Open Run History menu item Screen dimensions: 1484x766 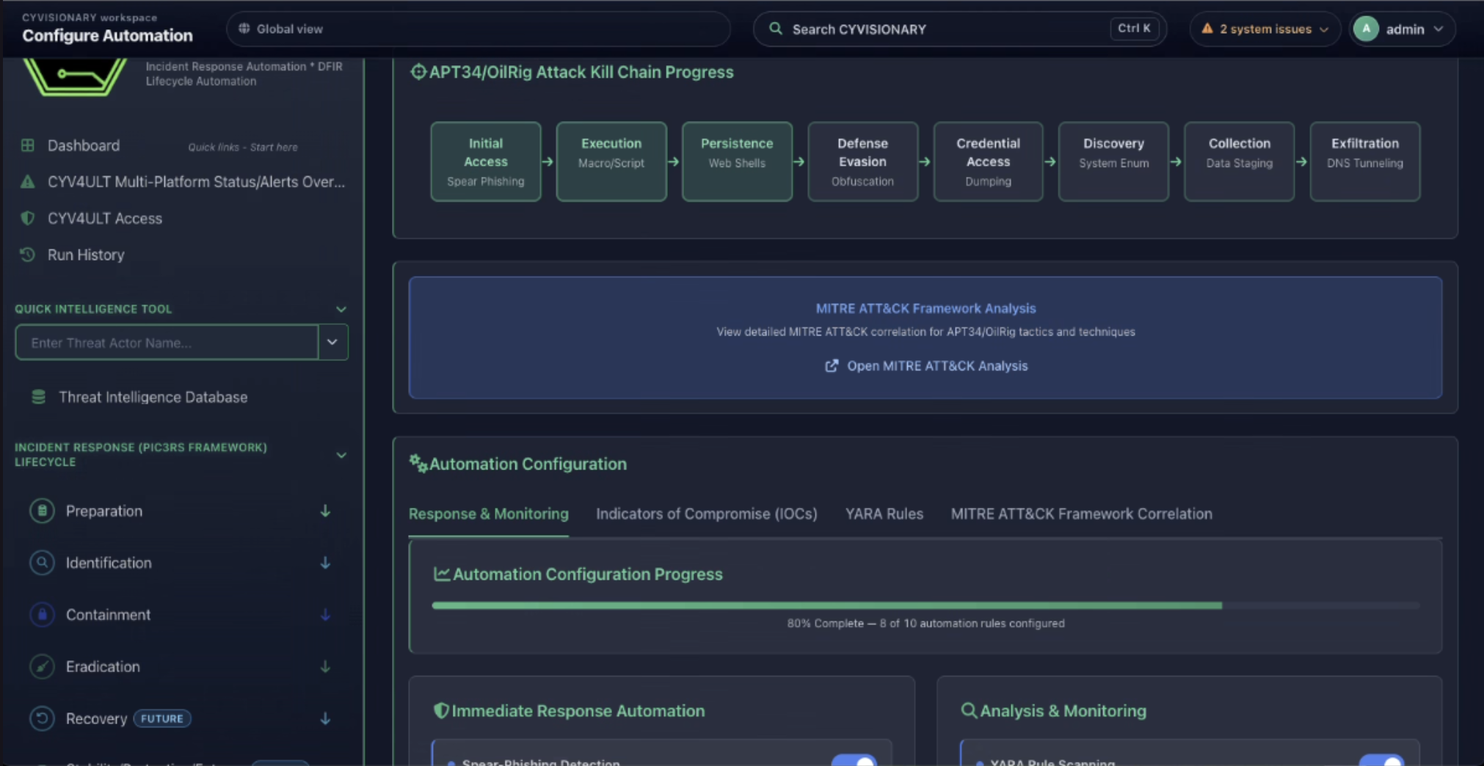pos(86,255)
